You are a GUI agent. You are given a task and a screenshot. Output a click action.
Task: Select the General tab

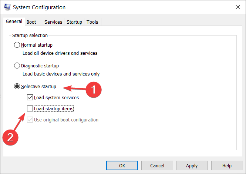14,21
